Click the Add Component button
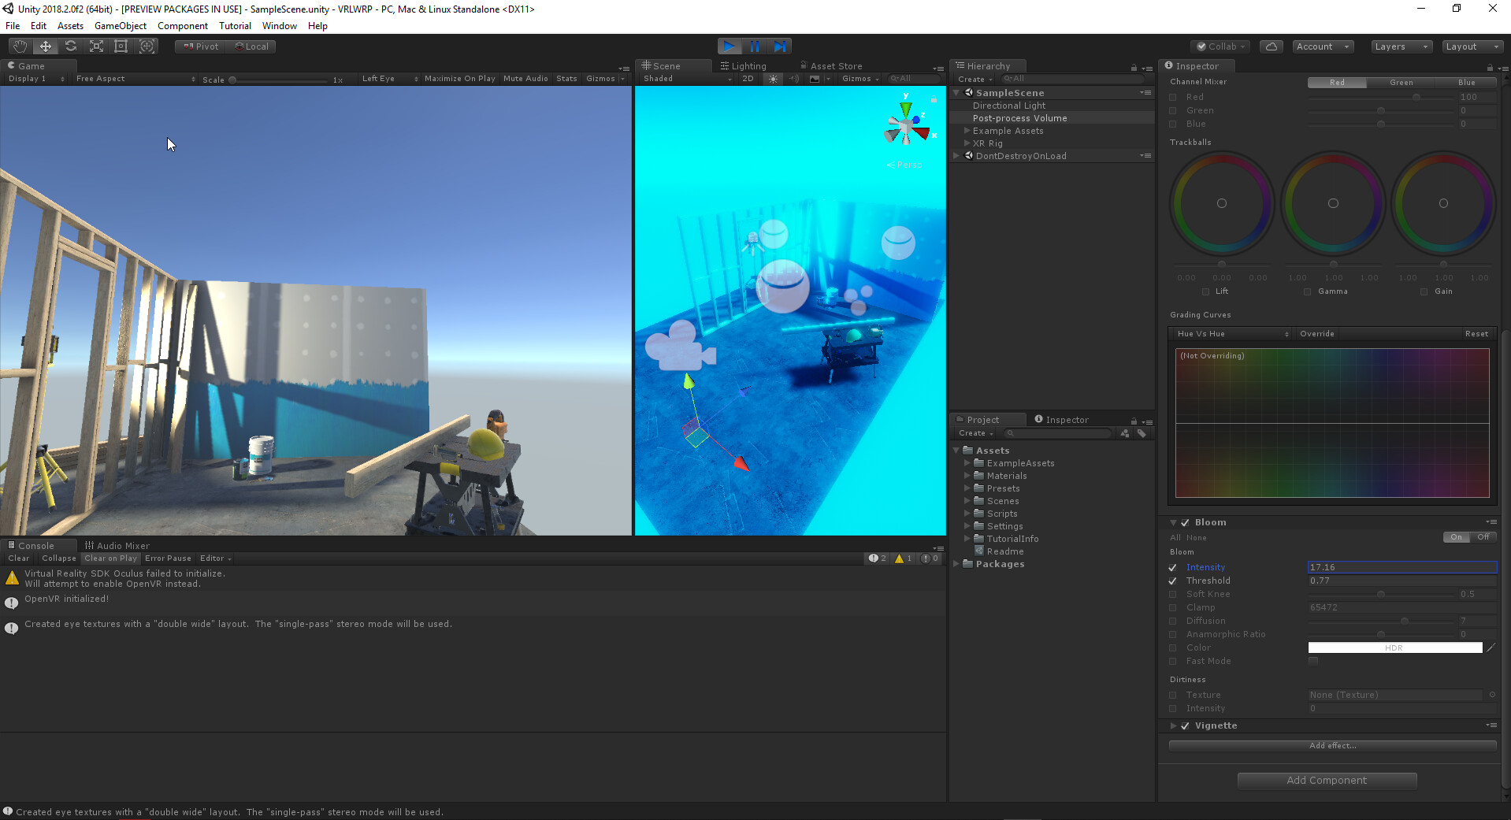Viewport: 1511px width, 820px height. pyautogui.click(x=1327, y=780)
